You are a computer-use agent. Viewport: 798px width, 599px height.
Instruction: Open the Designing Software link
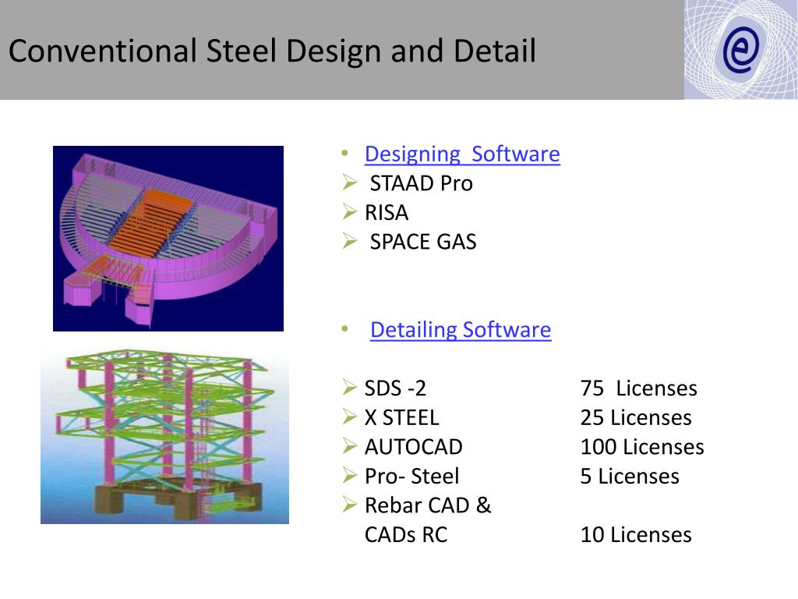click(x=462, y=154)
